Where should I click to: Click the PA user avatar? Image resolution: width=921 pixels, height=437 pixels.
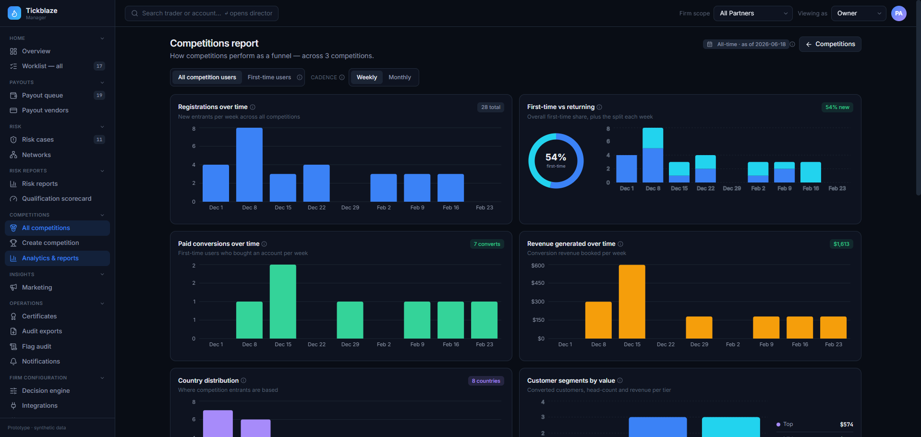[899, 13]
